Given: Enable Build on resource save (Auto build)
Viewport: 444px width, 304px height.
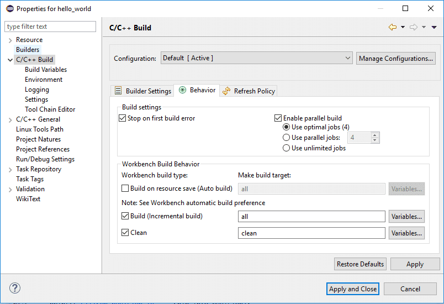Looking at the screenshot, I should click(125, 188).
